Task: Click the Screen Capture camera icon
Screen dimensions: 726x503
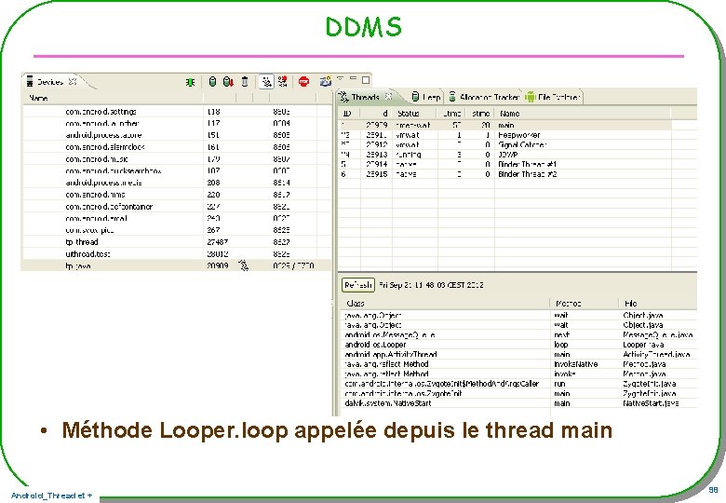Action: tap(326, 82)
